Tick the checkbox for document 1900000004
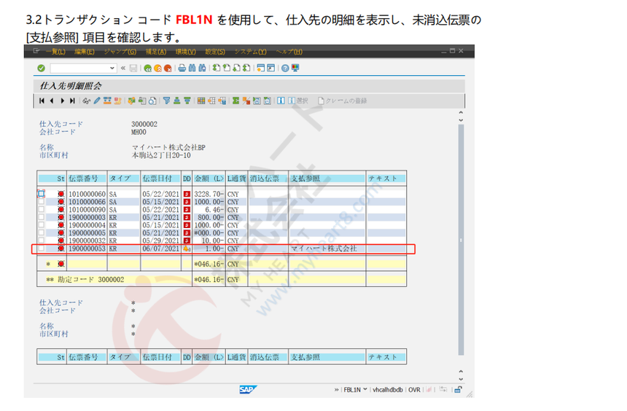The width and height of the screenshot is (627, 411). pyautogui.click(x=41, y=225)
